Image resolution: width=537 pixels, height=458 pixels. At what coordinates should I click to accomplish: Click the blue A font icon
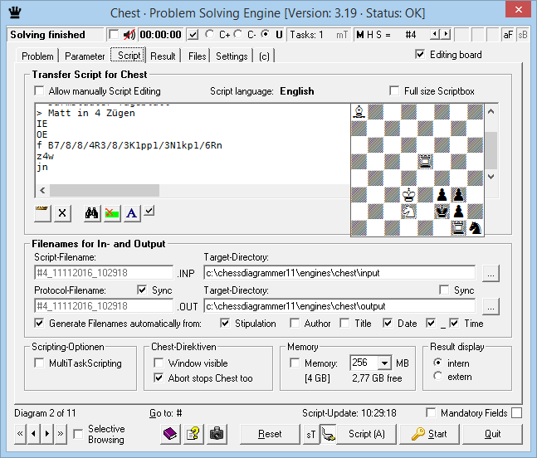132,213
